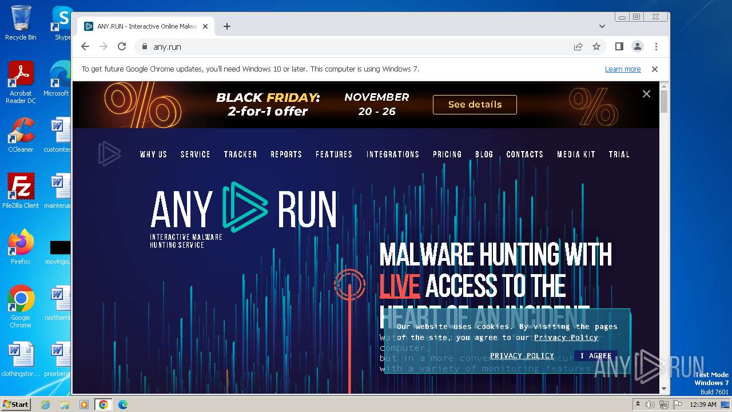Go to the BLOG page

click(484, 154)
